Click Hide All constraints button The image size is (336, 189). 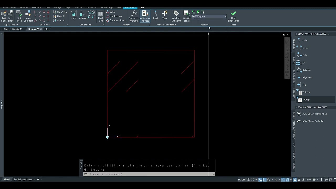click(x=59, y=20)
